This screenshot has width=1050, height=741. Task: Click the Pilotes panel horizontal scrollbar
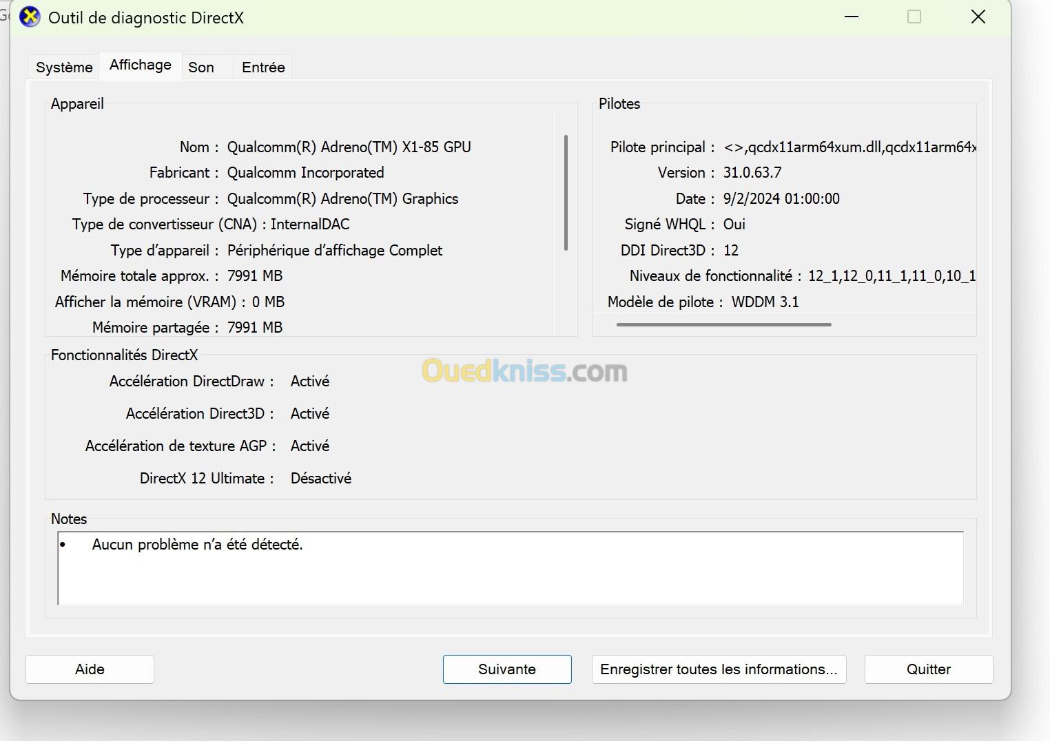pos(723,324)
